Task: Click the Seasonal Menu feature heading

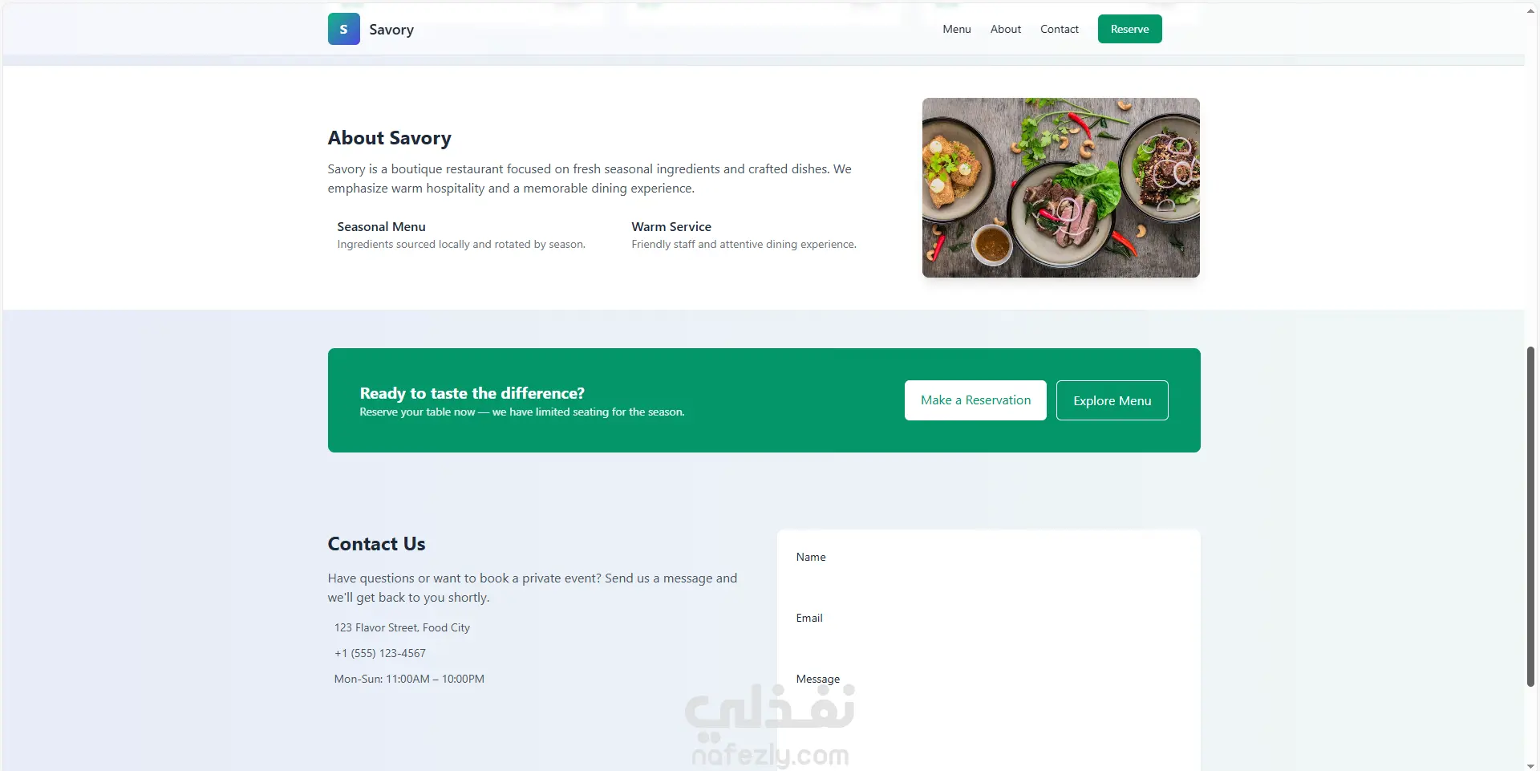Action: 381,227
